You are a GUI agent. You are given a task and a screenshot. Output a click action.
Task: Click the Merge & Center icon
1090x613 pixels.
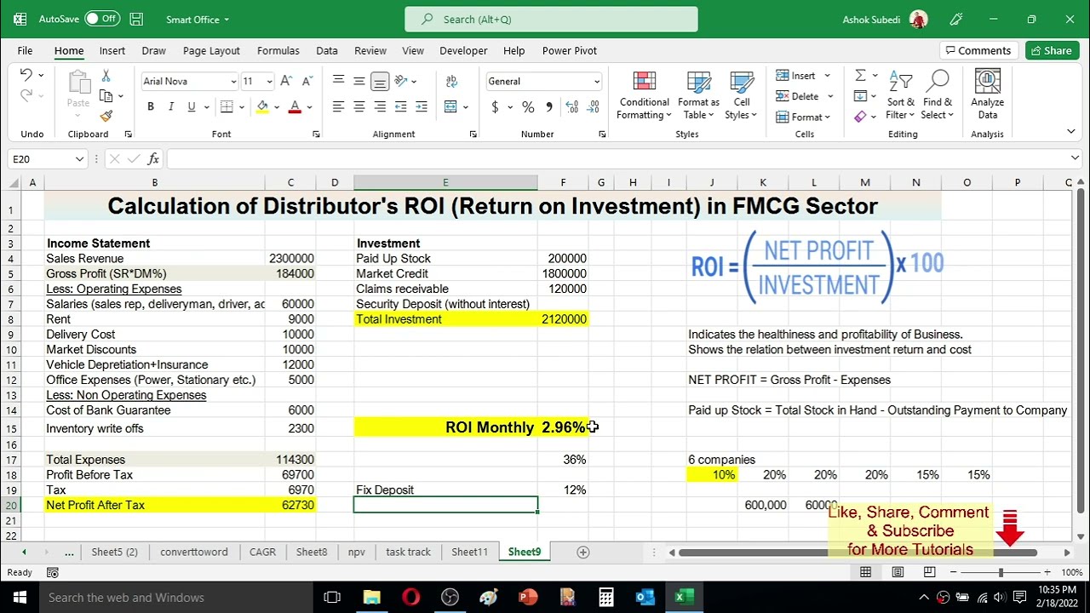[451, 106]
